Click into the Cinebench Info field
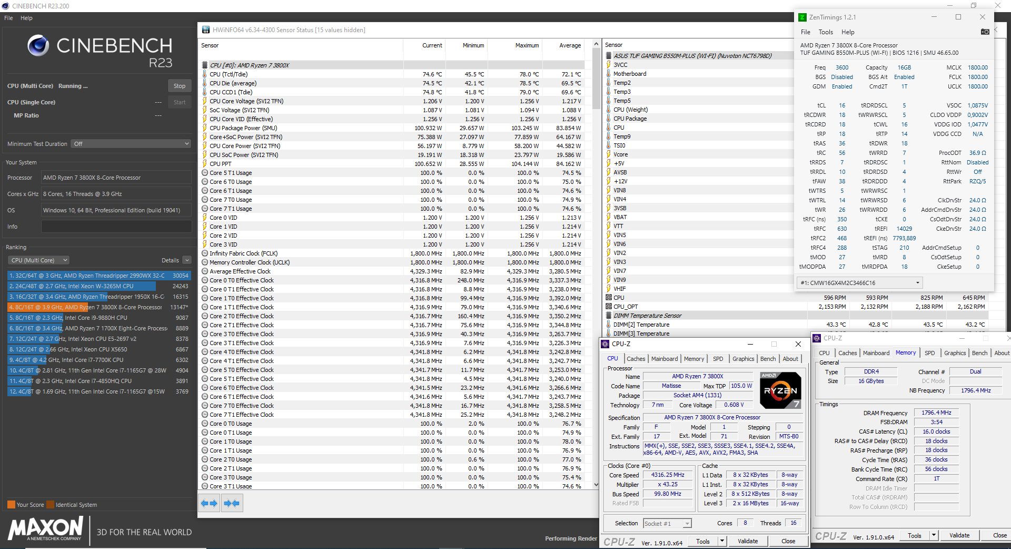This screenshot has height=549, width=1011. coord(116,227)
